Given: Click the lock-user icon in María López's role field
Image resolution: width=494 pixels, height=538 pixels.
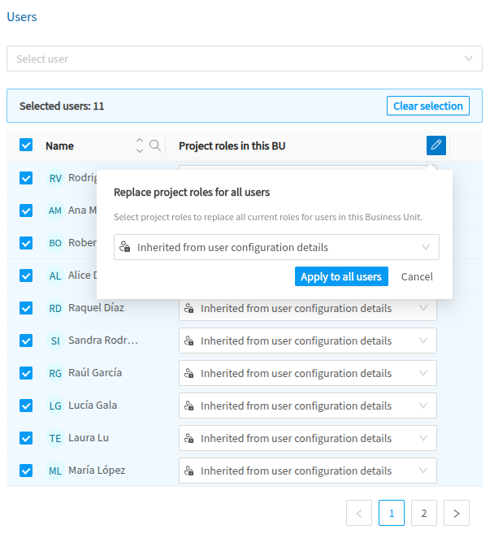Looking at the screenshot, I should [x=189, y=471].
